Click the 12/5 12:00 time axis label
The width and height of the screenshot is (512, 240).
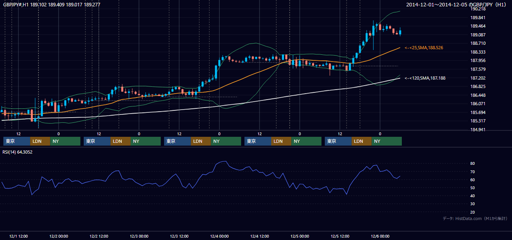[x=340, y=236]
